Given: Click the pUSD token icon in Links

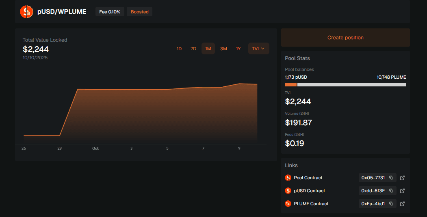Looking at the screenshot, I should pos(288,191).
